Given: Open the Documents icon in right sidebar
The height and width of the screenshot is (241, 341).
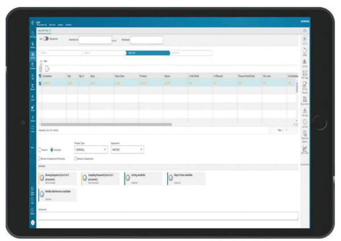Looking at the screenshot, I should tap(305, 99).
